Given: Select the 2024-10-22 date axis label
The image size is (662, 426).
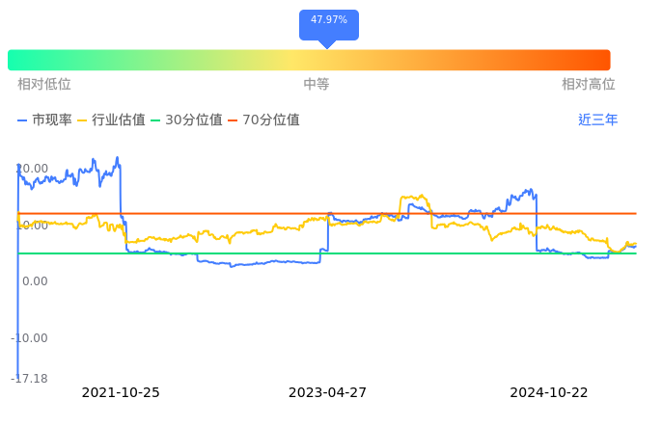Looking at the screenshot, I should click(548, 393).
